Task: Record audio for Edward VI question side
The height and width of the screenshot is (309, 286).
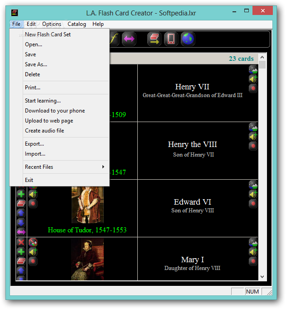Action: pyautogui.click(x=33, y=203)
